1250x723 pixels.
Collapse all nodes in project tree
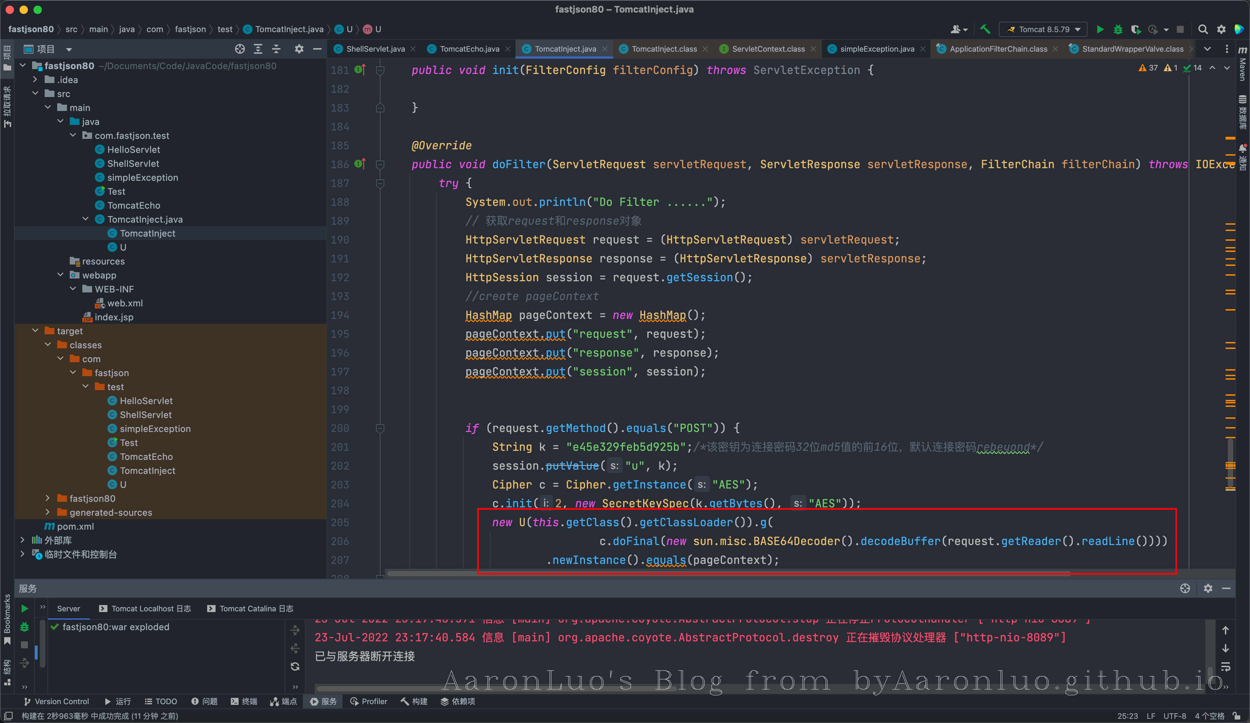(276, 49)
